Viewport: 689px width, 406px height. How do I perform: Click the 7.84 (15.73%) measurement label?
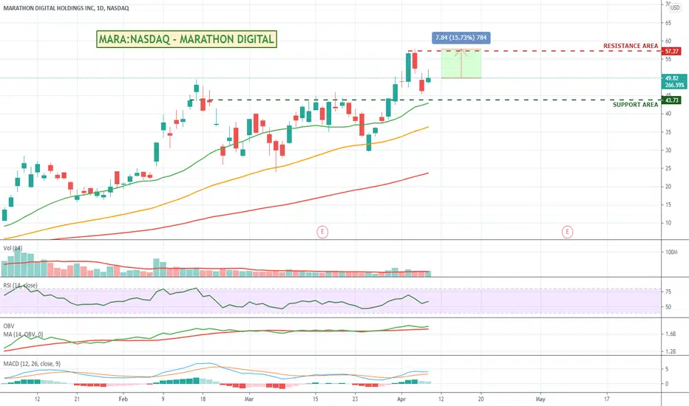pyautogui.click(x=461, y=38)
